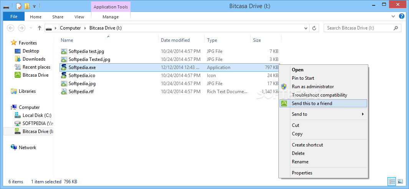The image size is (409, 189).
Task: Click the Downloads folder icon
Action: click(x=18, y=59)
